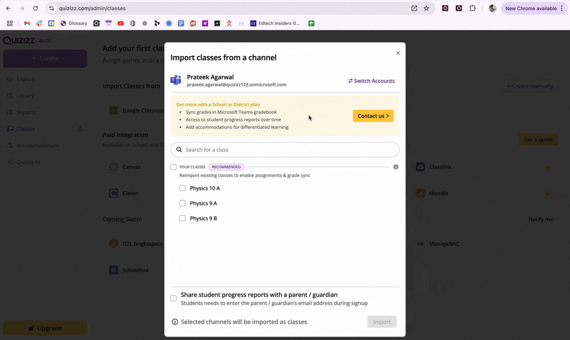Select D2L Brightspace integration
The width and height of the screenshot is (570, 340).
[x=136, y=244]
